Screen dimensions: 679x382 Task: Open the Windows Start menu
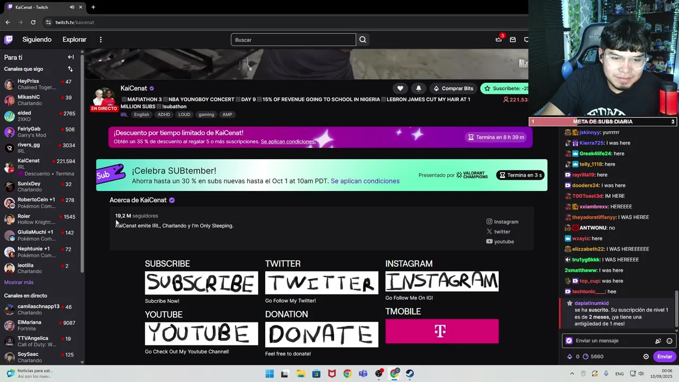click(x=269, y=374)
